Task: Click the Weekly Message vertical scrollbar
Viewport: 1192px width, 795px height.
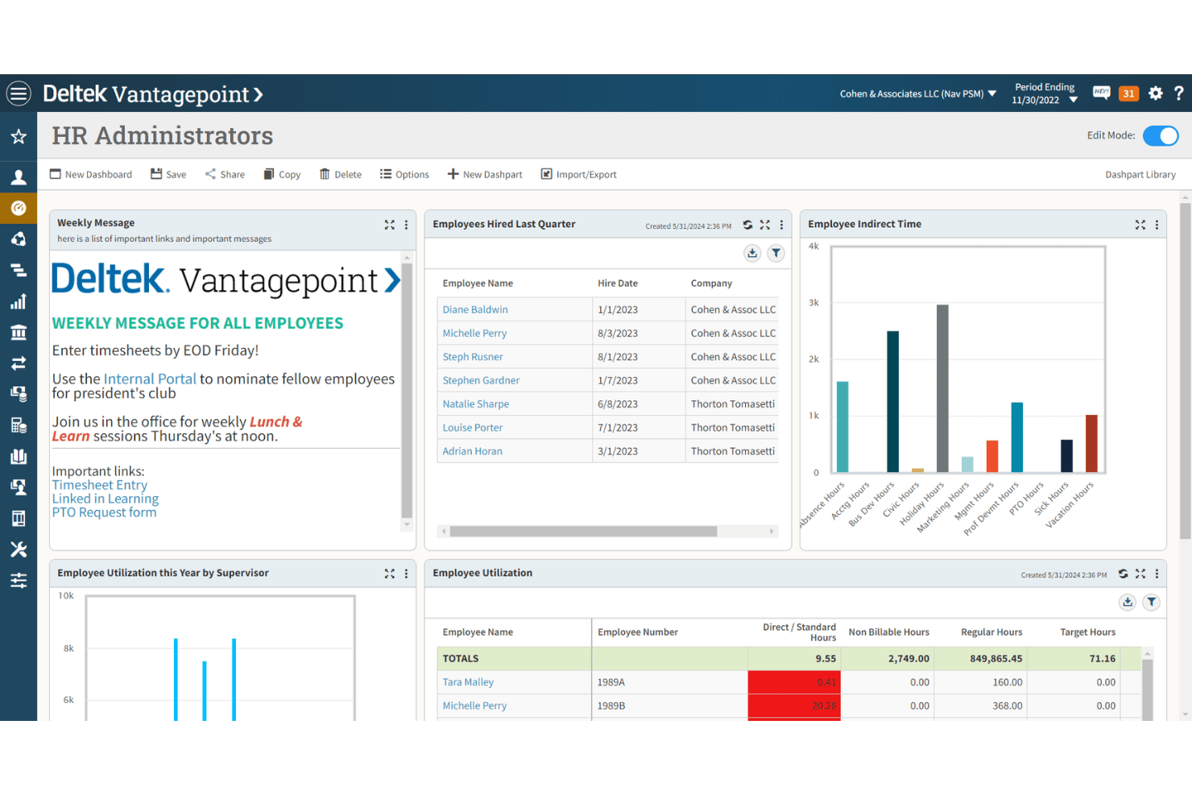Action: coord(407,391)
